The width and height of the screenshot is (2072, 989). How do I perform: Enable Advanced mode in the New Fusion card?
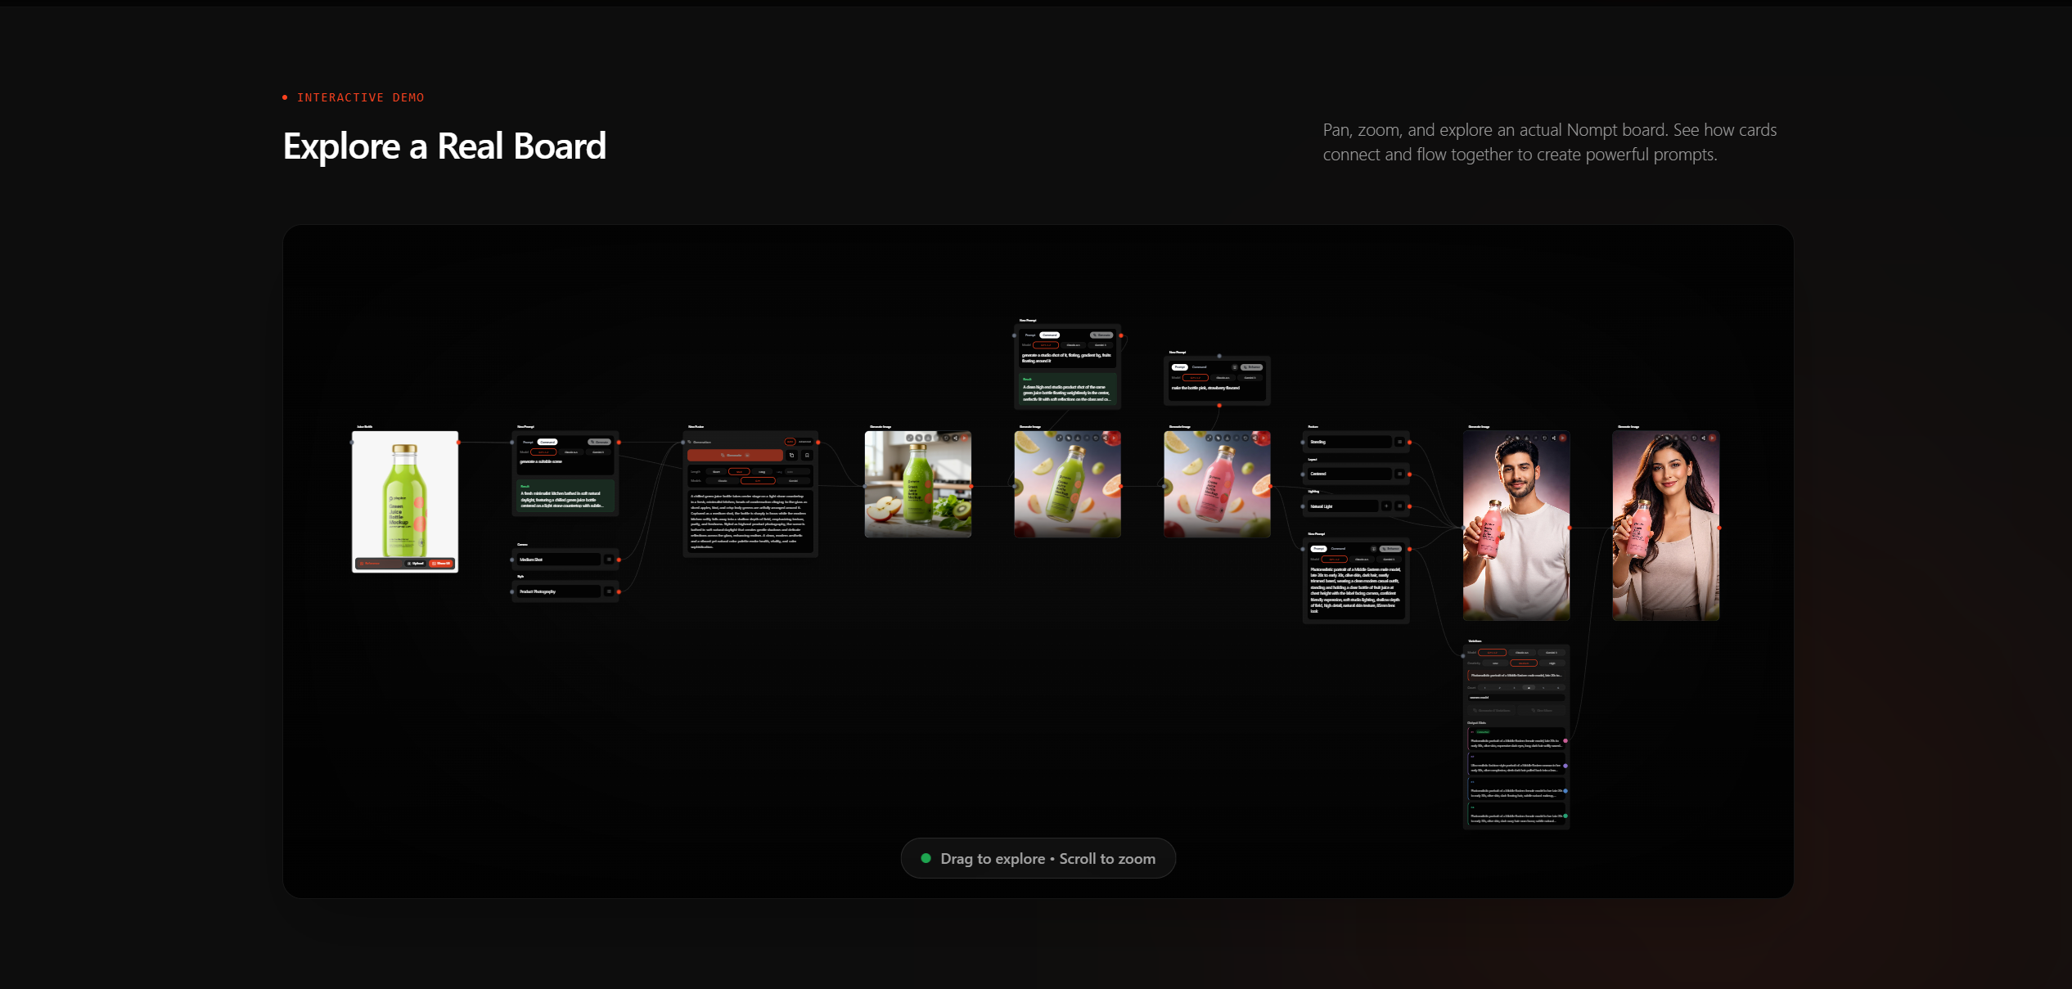point(805,442)
